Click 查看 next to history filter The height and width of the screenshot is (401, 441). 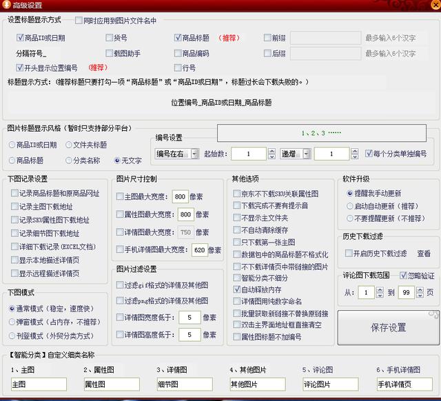[x=424, y=254]
